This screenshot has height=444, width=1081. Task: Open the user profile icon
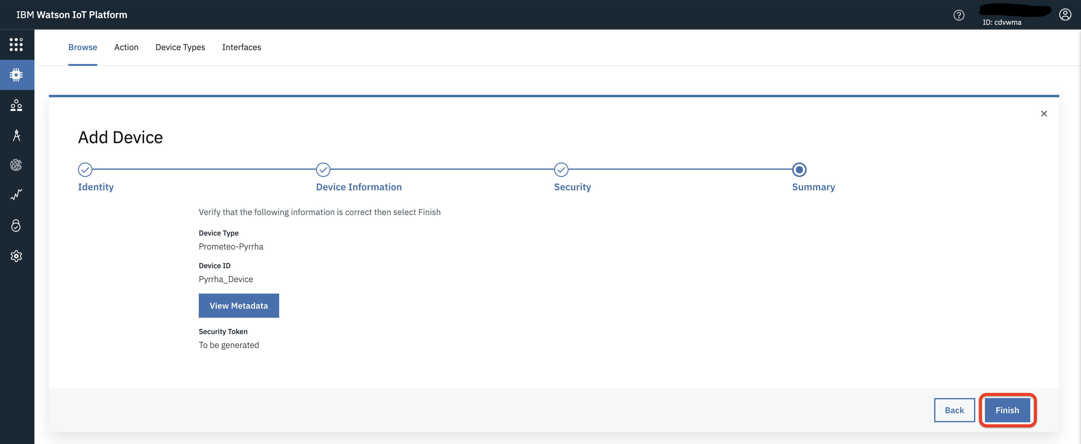coord(1065,15)
